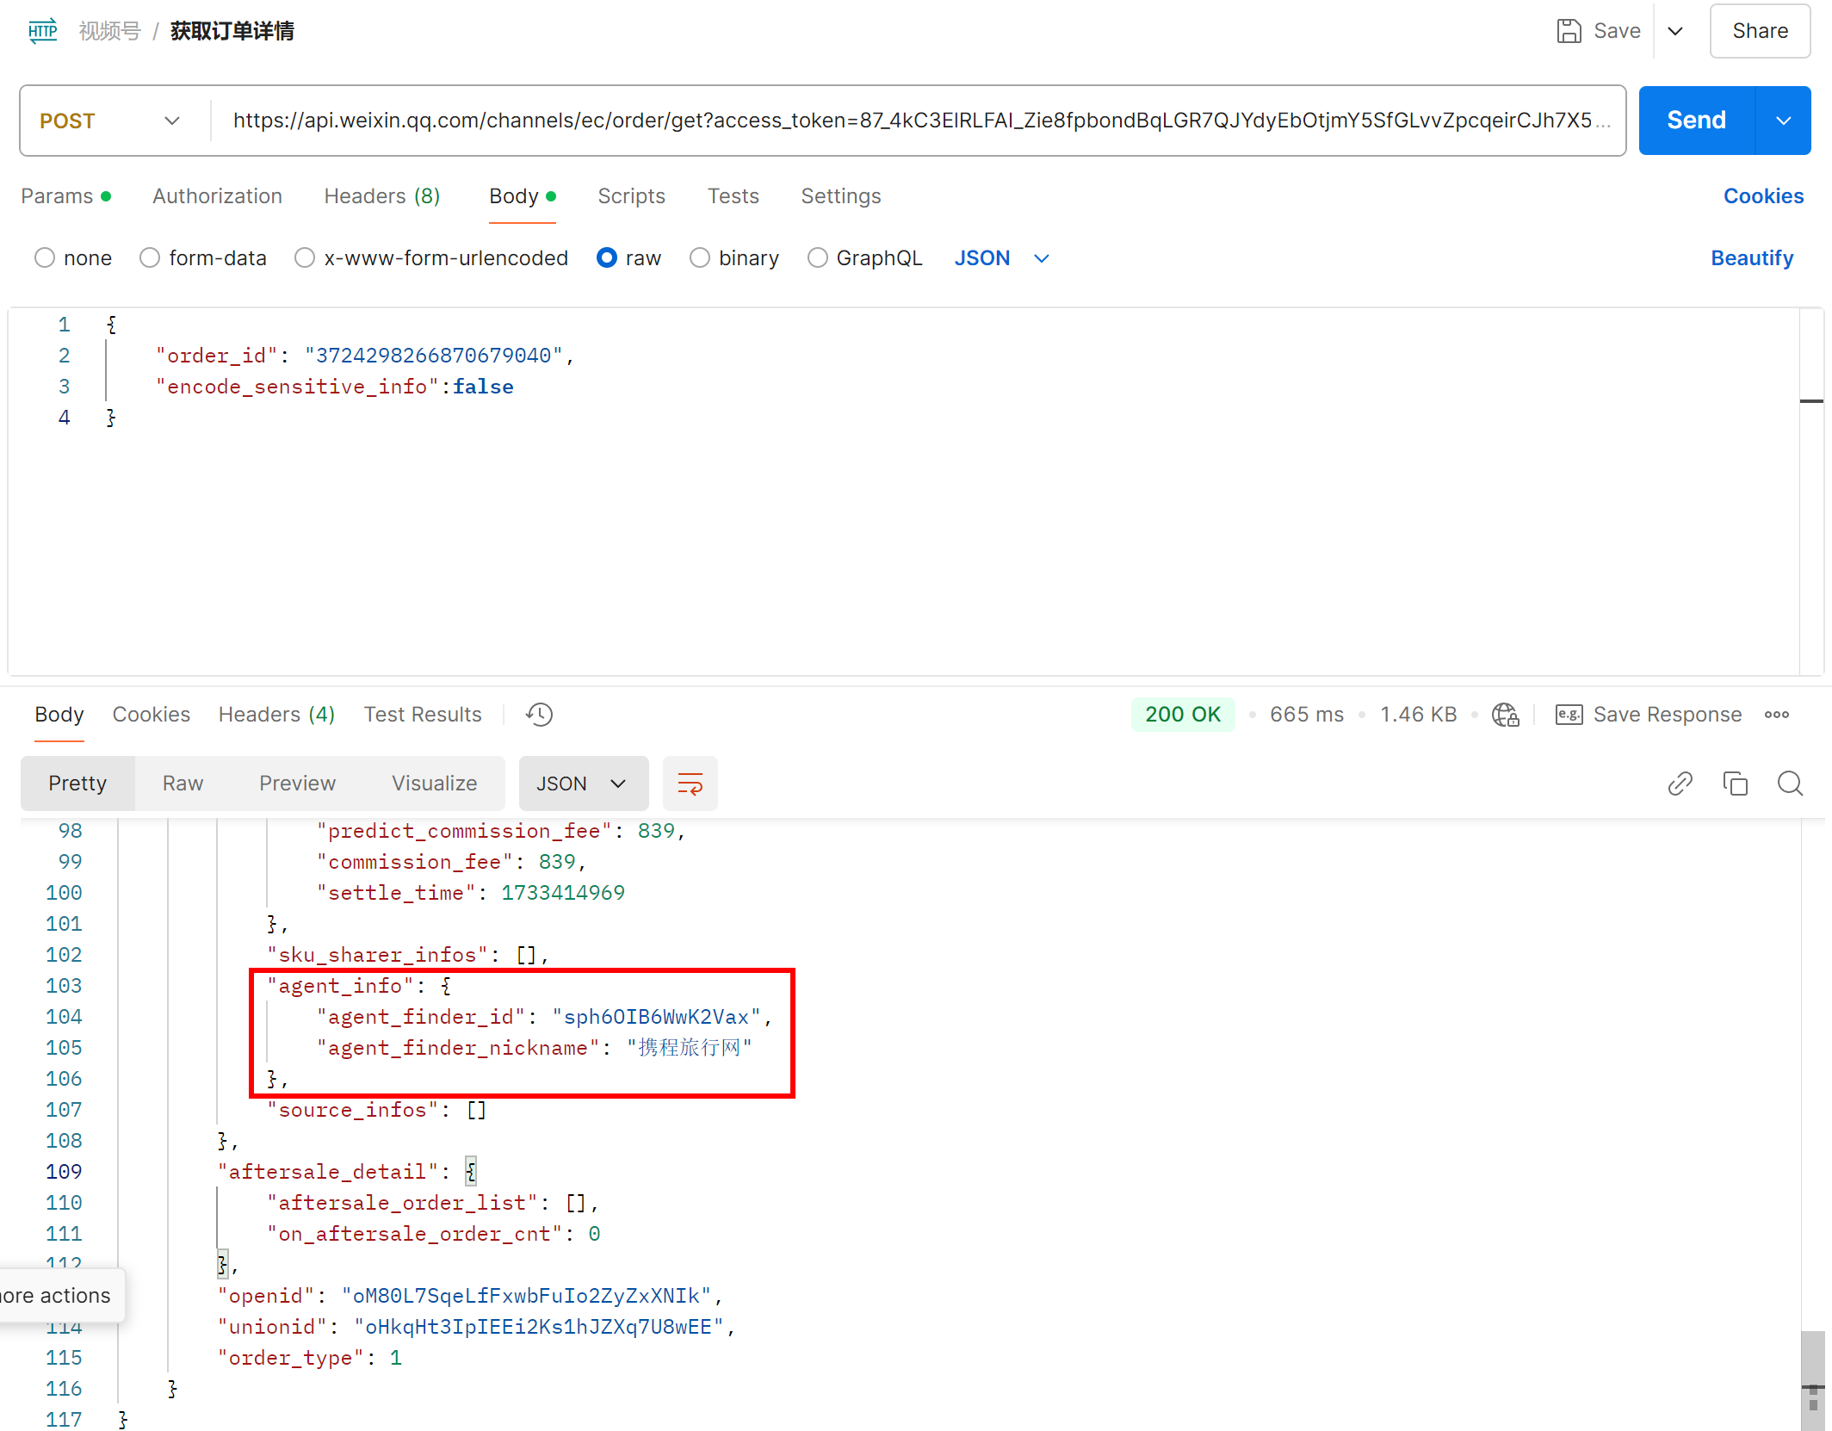This screenshot has height=1431, width=1832.
Task: Expand the Send button arrow options
Action: pos(1783,121)
